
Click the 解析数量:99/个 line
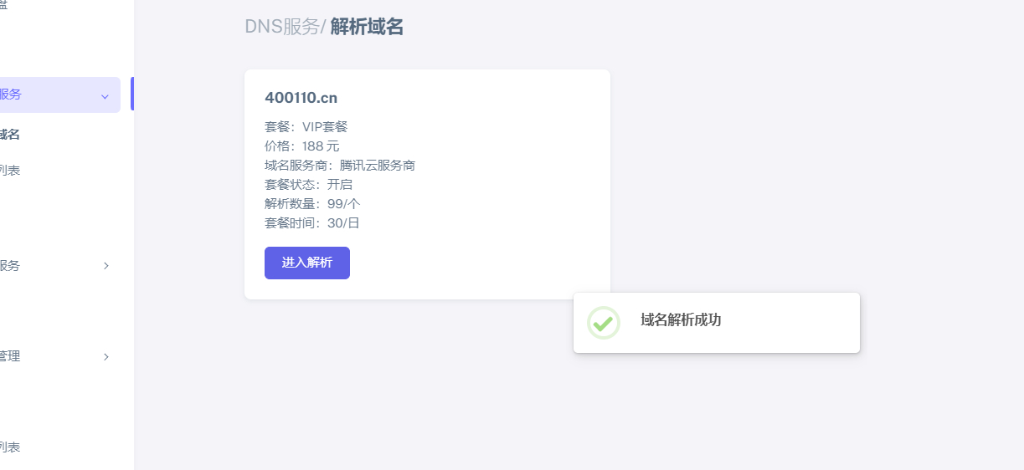[x=312, y=204]
